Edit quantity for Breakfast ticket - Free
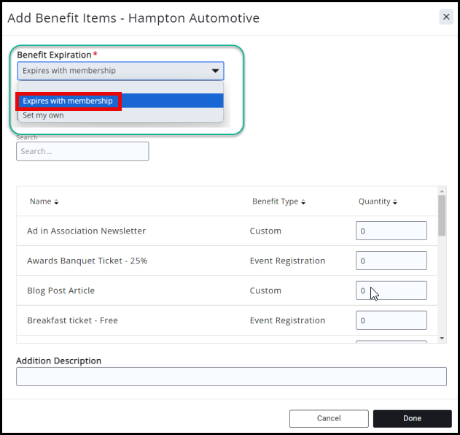This screenshot has width=460, height=435. (x=391, y=320)
